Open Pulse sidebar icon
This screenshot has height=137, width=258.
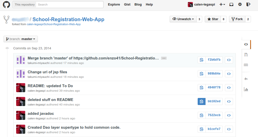[x=246, y=79]
